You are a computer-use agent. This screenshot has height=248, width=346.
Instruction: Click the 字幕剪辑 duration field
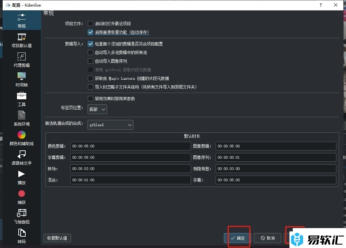[x=130, y=157]
